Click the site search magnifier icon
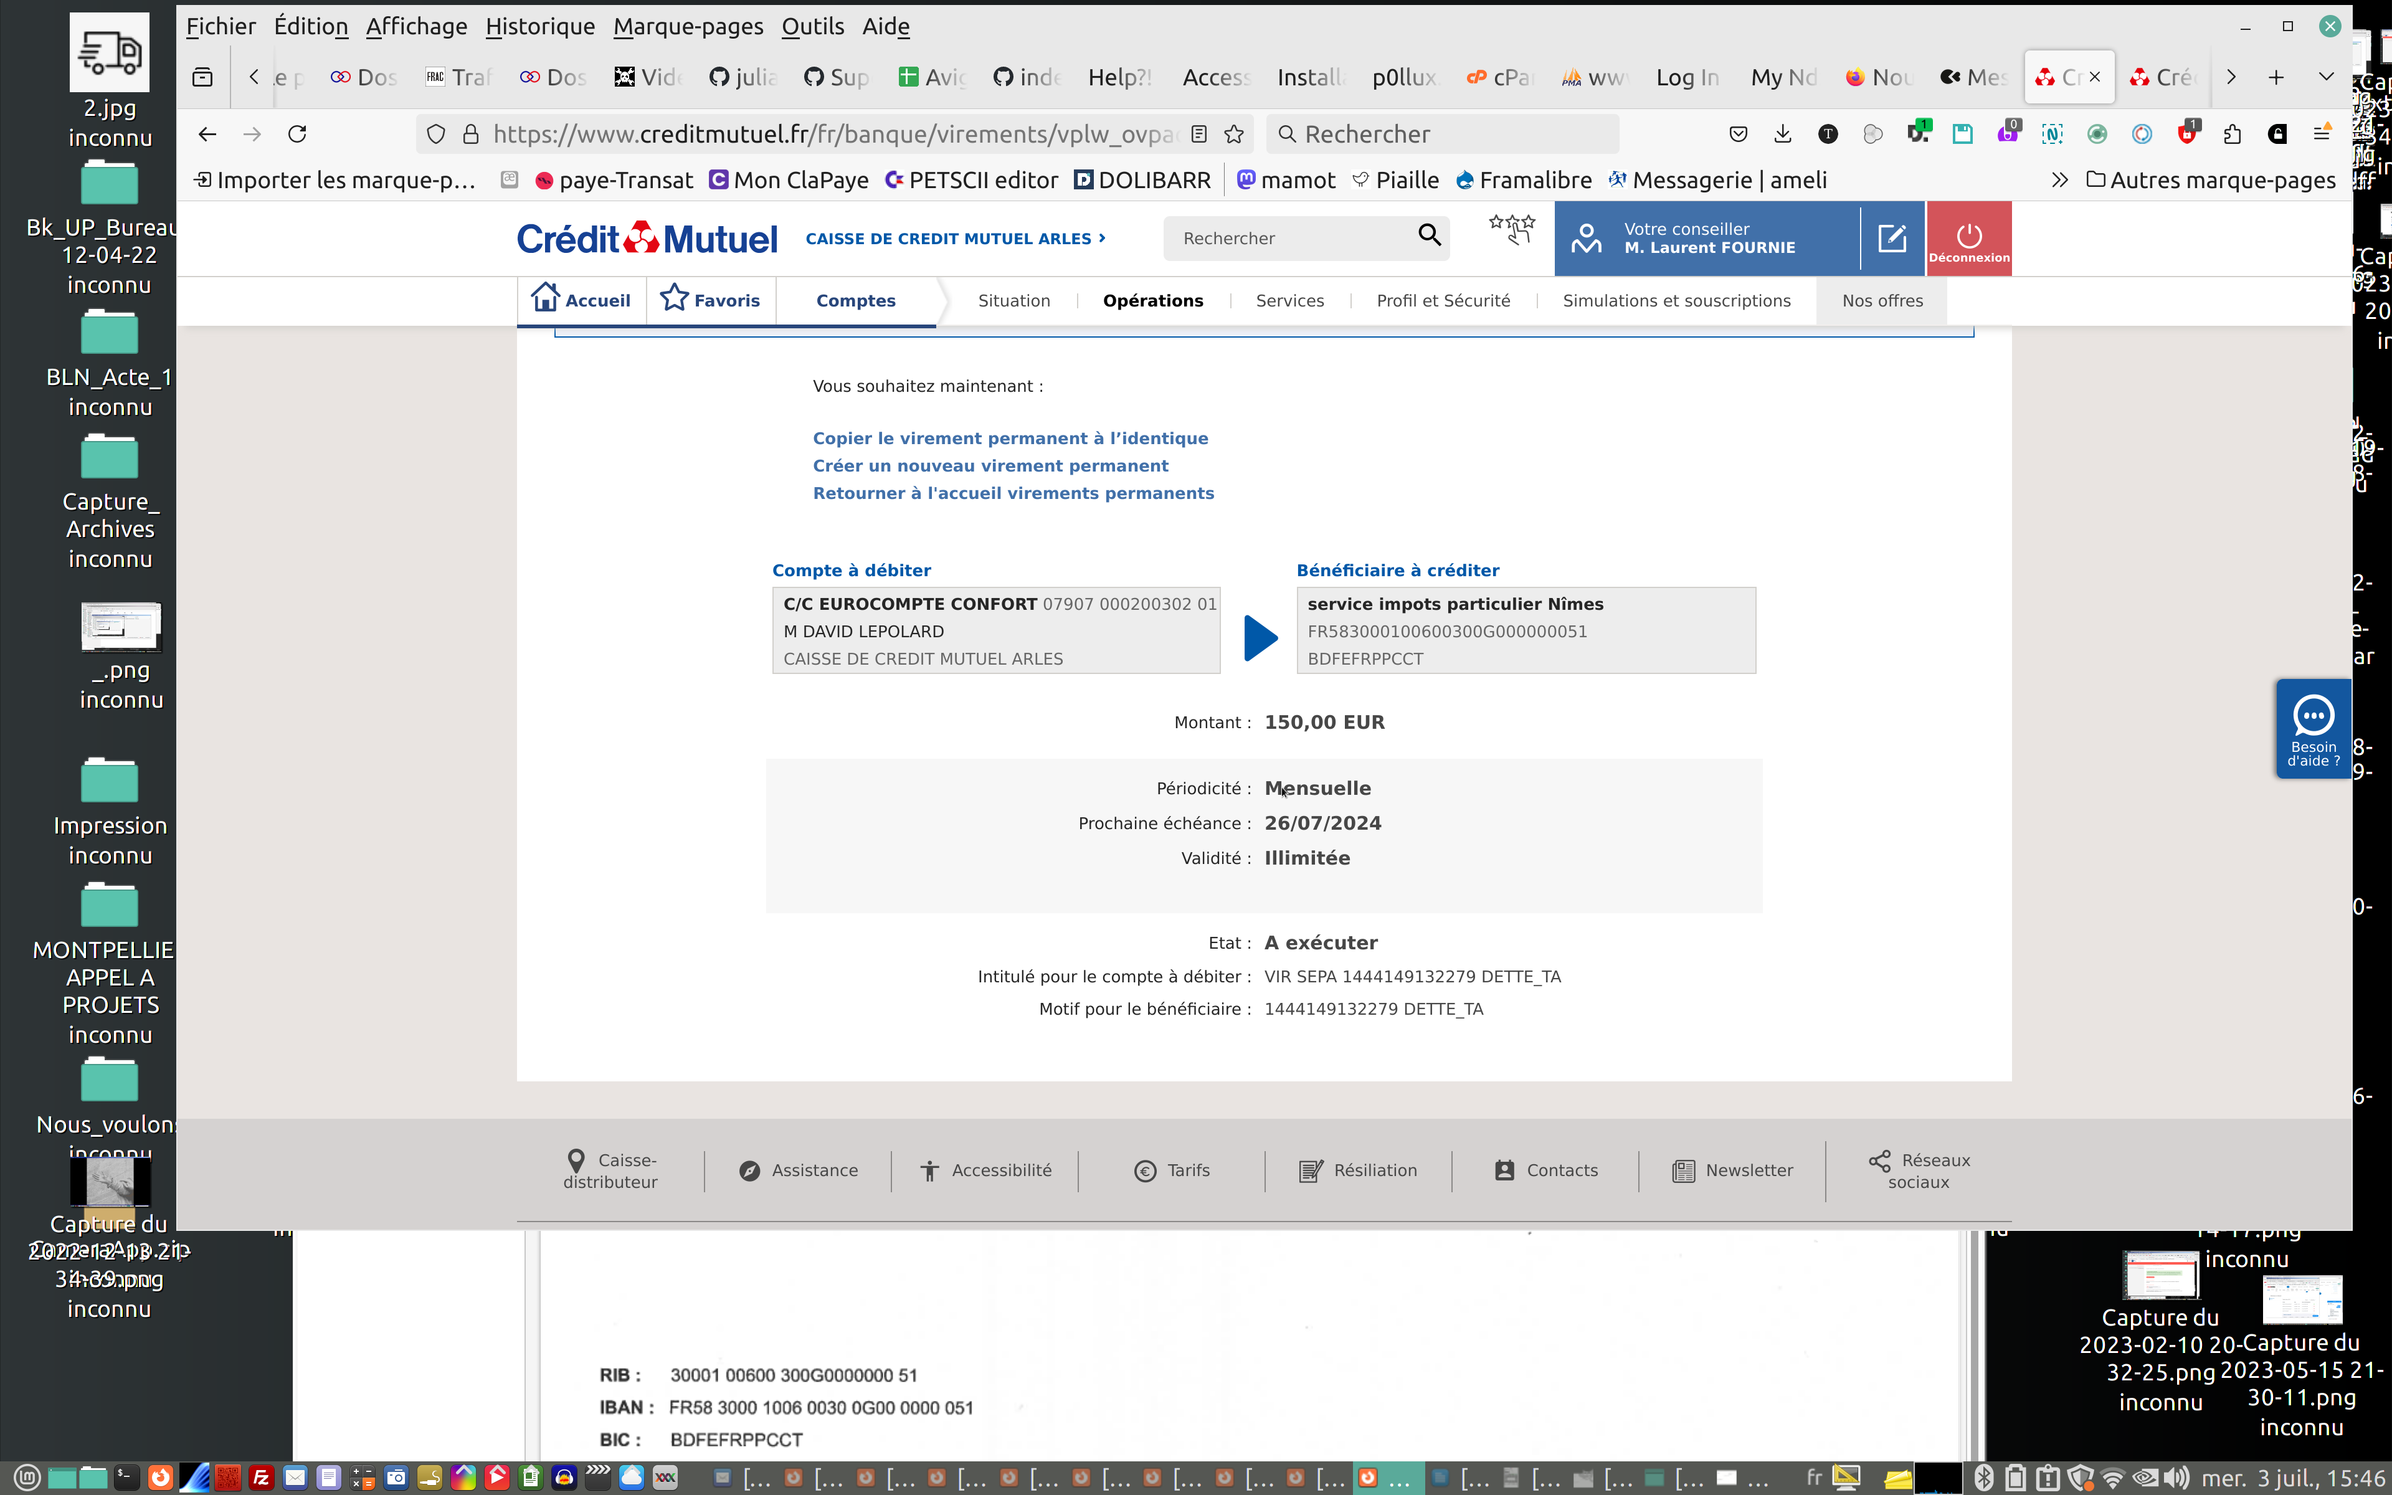 coord(1429,235)
